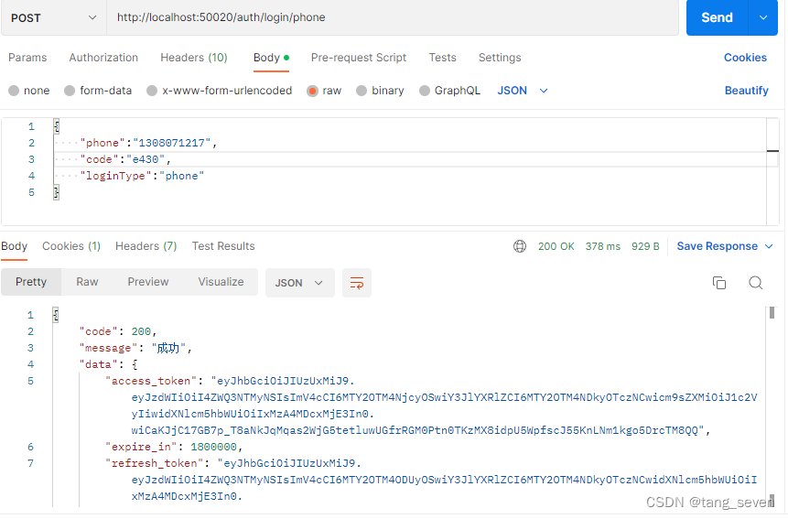Click the loginType line in request body
The width and height of the screenshot is (788, 519).
coord(142,176)
